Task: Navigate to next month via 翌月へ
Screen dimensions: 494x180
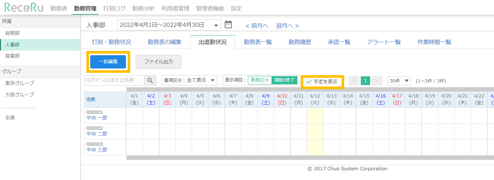Action: 287,26
